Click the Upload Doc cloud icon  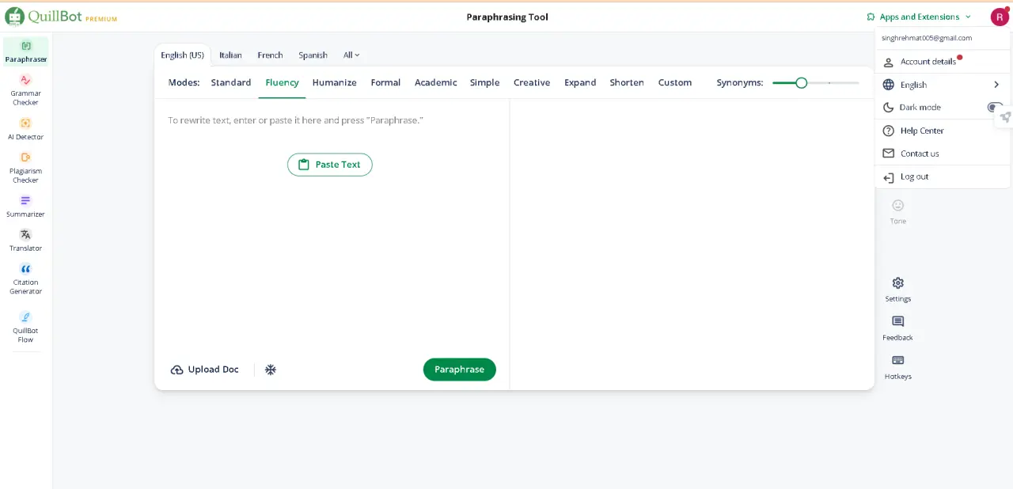pyautogui.click(x=177, y=370)
